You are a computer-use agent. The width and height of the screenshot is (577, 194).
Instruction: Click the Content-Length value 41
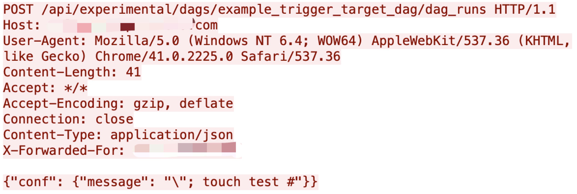[133, 72]
